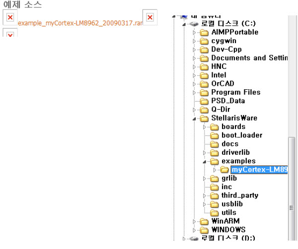Click the PSD_Data folder name
Image resolution: width=298 pixels, height=249 pixels.
pos(228,101)
